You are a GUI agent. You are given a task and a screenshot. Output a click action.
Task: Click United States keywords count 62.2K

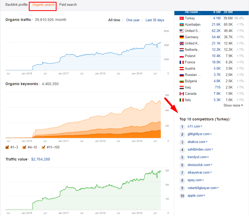tap(216, 31)
